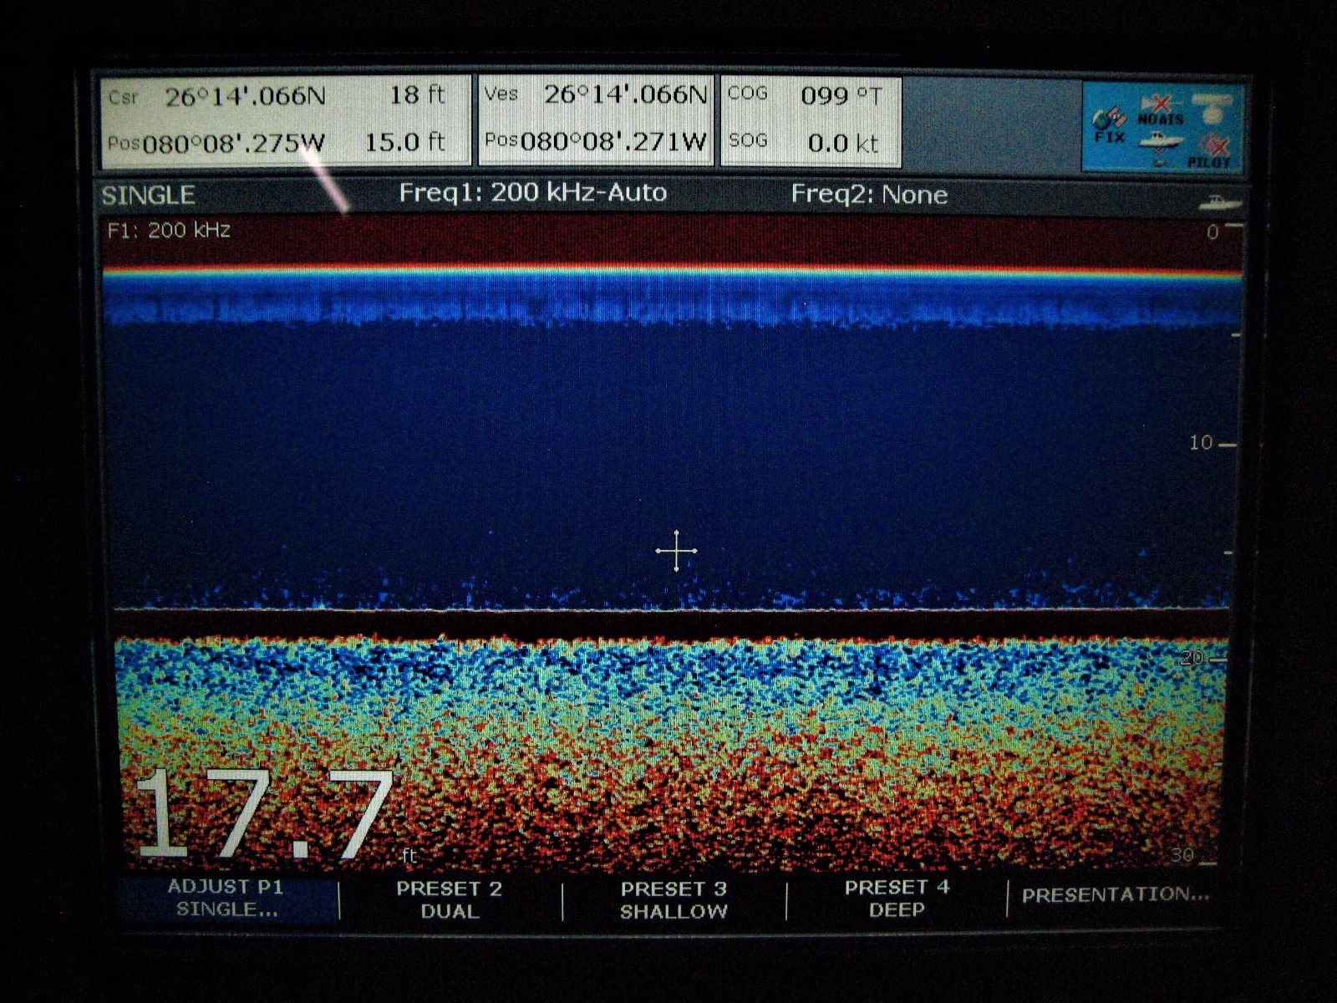
Task: Open the PRESENTATION... menu
Action: click(1116, 894)
